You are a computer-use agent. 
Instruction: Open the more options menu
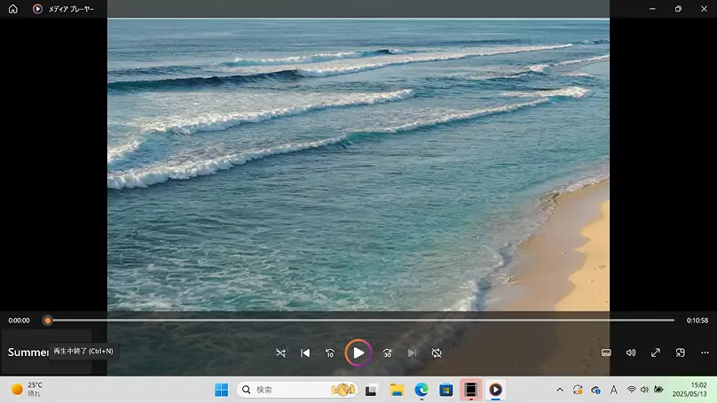[x=705, y=353]
